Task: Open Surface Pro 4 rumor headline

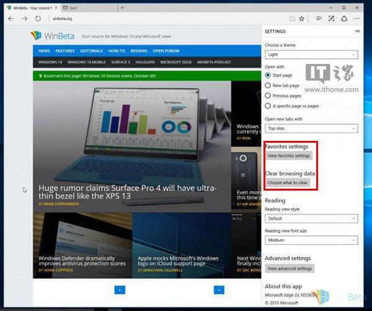Action: click(x=127, y=192)
